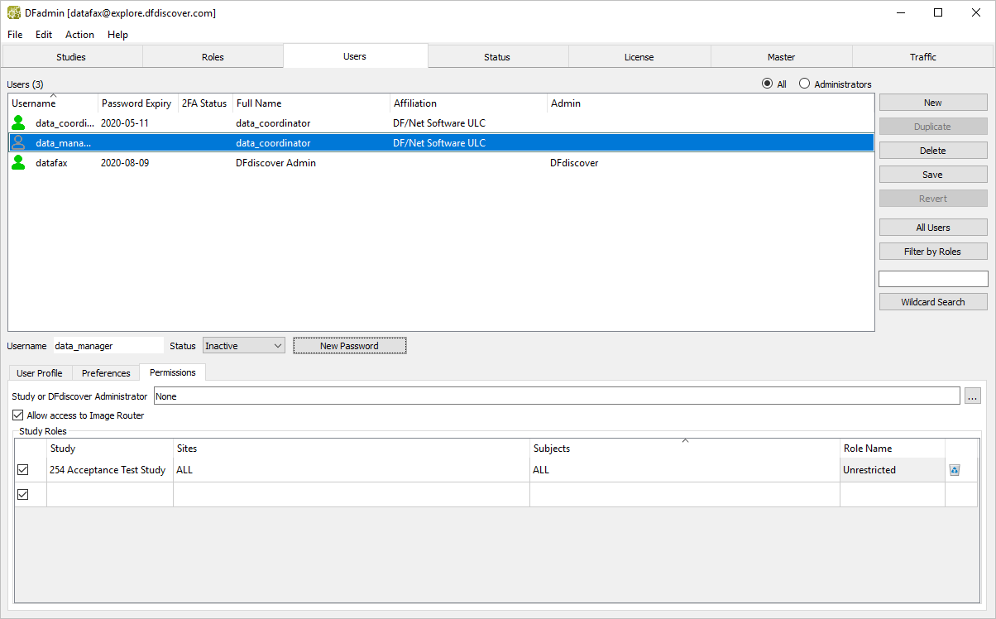Click the green user icon for data_coordinator
This screenshot has width=996, height=619.
[x=18, y=123]
